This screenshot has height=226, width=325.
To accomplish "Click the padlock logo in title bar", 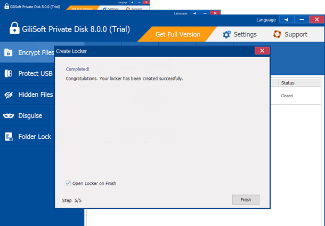I will [14, 28].
